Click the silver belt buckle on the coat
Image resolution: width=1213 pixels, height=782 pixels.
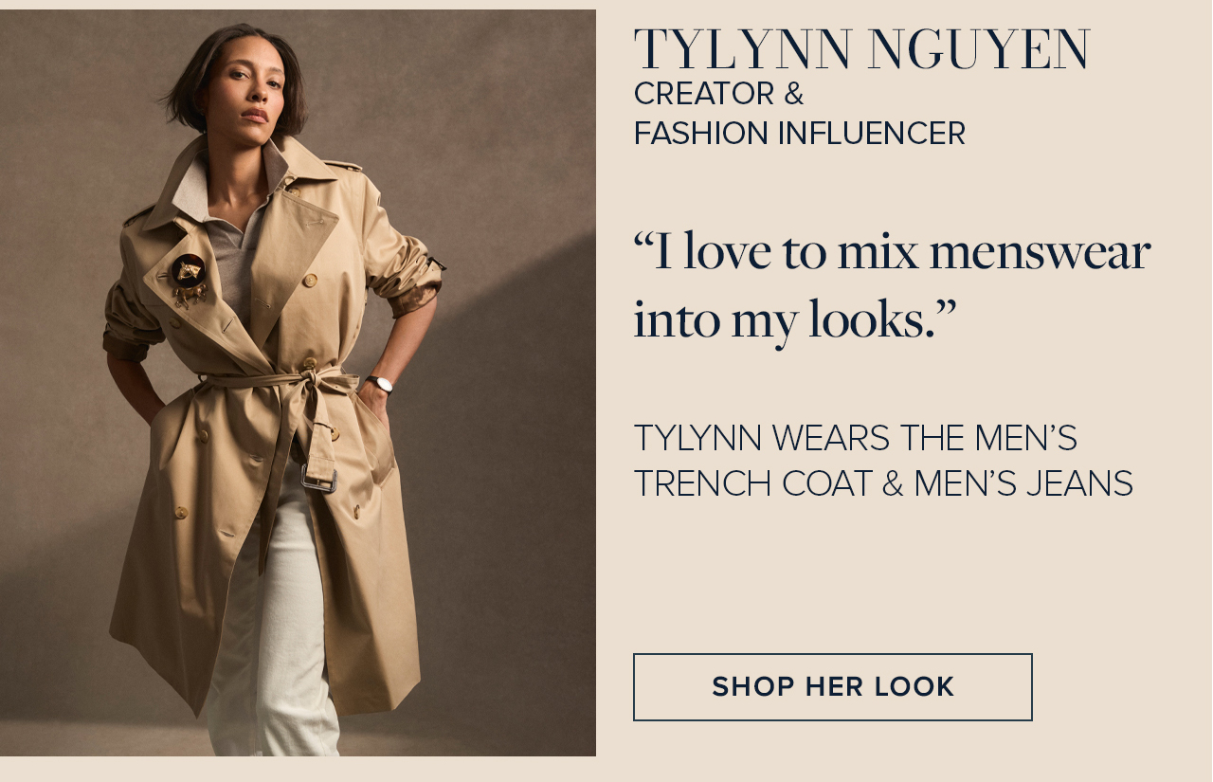(x=319, y=478)
